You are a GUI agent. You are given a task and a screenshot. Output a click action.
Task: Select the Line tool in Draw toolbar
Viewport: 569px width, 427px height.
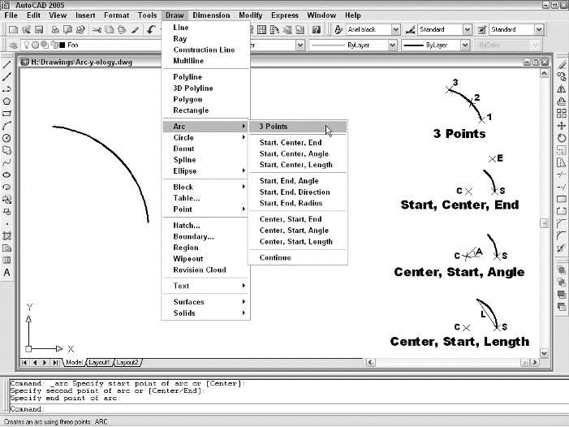click(x=6, y=64)
